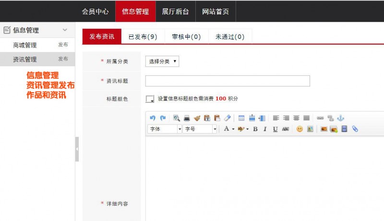Image resolution: width=384 pixels, height=221 pixels.
Task: Toggle bold text formatting
Action: [255, 129]
